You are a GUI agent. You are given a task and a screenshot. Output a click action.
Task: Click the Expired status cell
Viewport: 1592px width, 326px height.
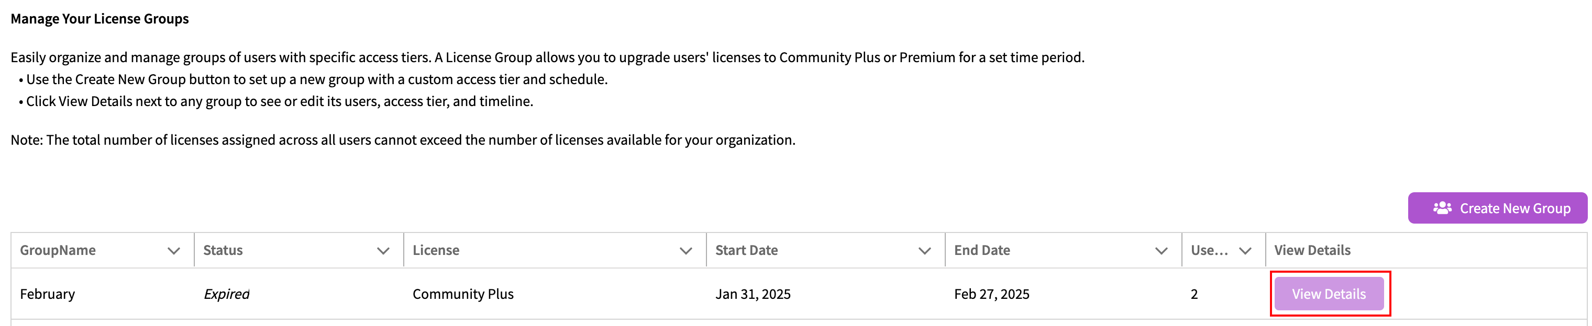226,294
